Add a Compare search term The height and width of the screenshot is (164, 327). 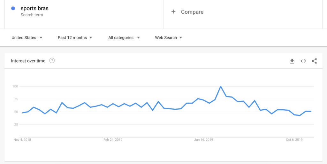[192, 12]
